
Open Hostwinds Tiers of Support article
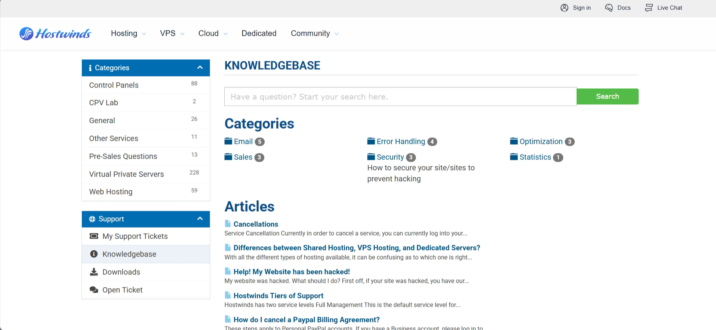click(278, 296)
